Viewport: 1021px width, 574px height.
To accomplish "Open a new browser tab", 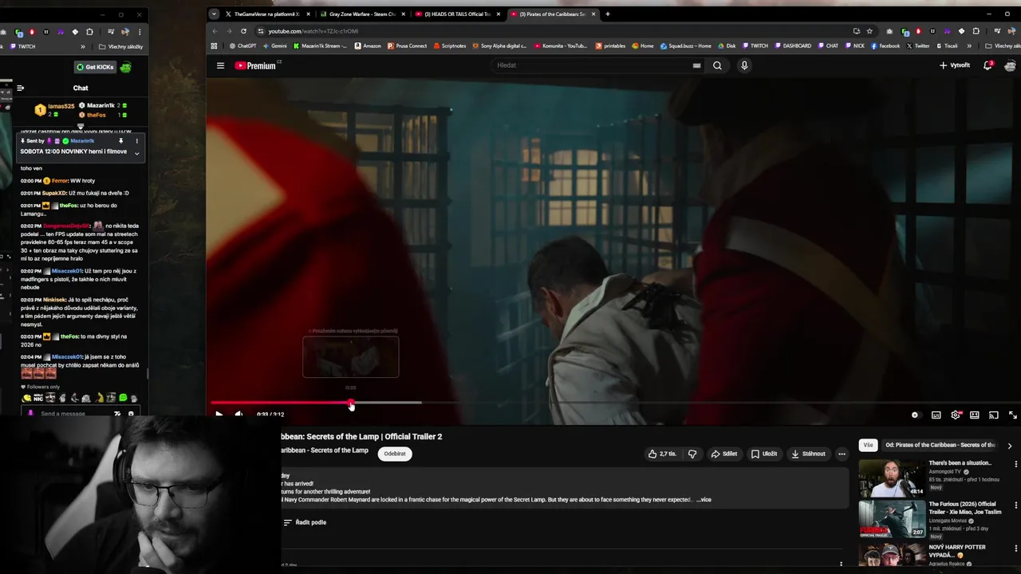I will pos(608,14).
